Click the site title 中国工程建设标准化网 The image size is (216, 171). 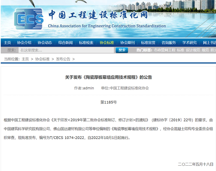(x=98, y=14)
